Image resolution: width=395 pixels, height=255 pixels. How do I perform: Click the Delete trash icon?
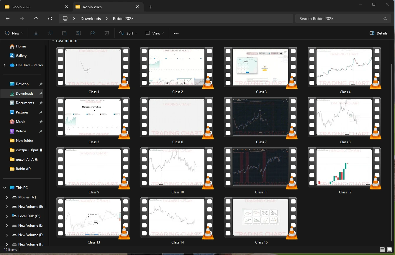click(107, 33)
